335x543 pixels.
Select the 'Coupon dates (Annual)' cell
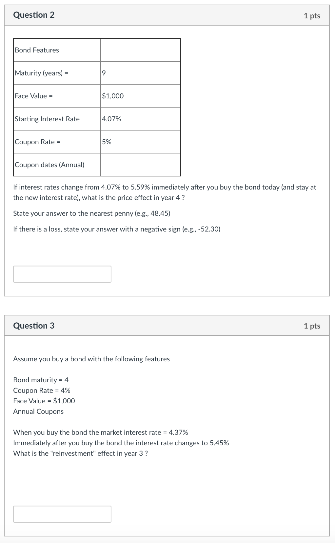pyautogui.click(x=49, y=165)
